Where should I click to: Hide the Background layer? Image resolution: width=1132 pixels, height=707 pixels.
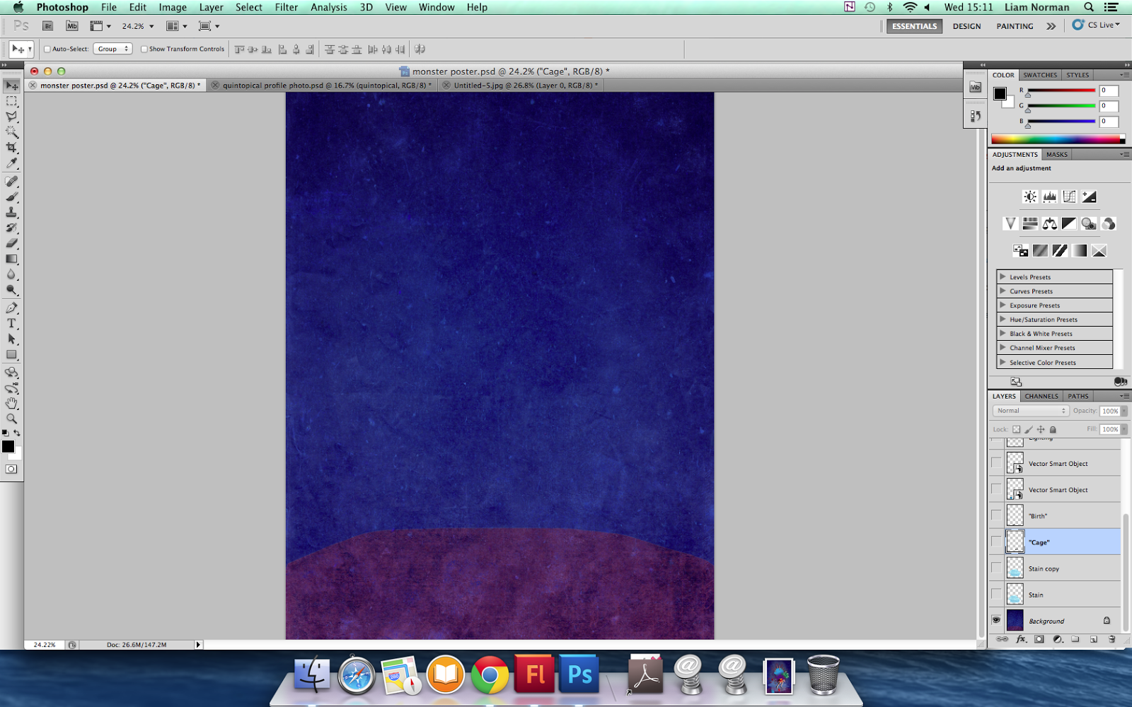click(x=996, y=620)
